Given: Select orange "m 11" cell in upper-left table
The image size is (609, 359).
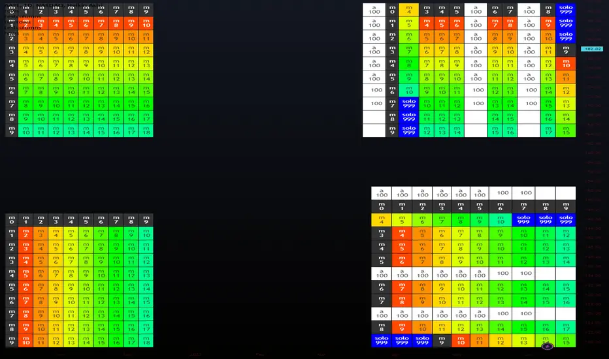Looking at the screenshot, I should (x=146, y=37).
